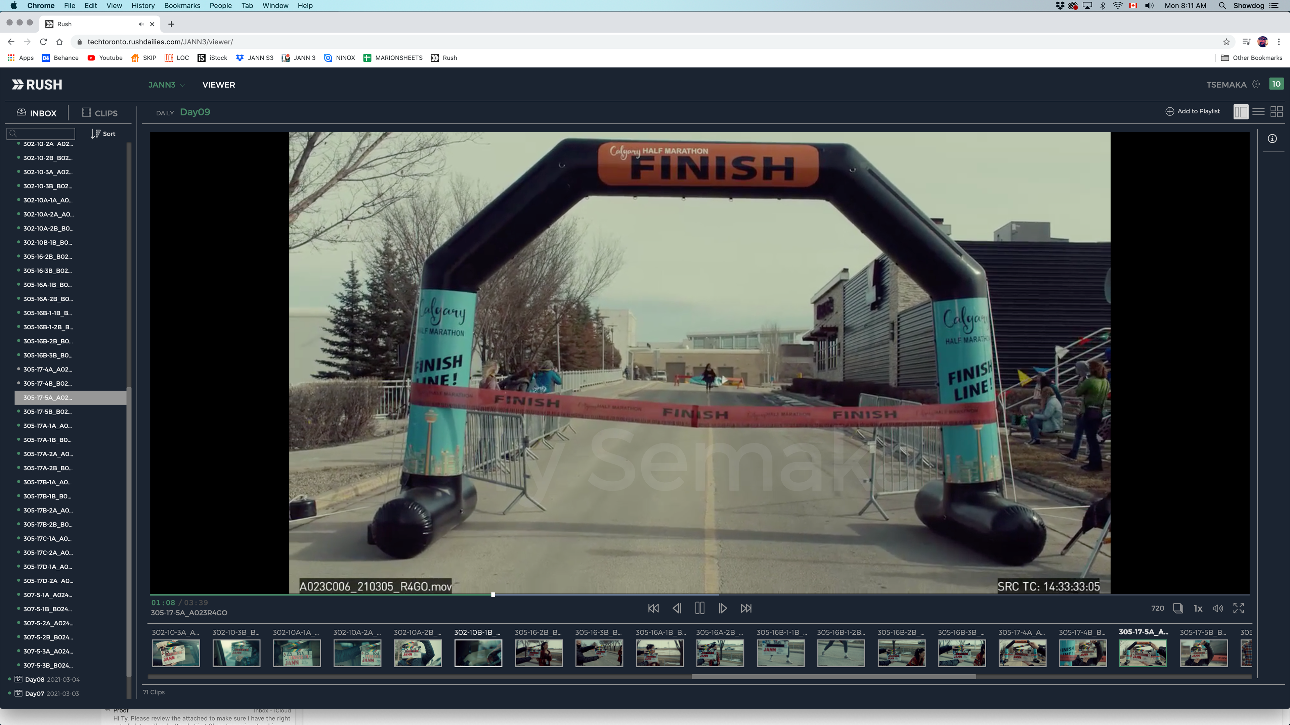Open the Sort options
Viewport: 1290px width, 725px height.
tap(103, 134)
